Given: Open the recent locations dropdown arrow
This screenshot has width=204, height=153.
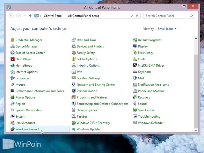Looking at the screenshot, I should (25, 16).
